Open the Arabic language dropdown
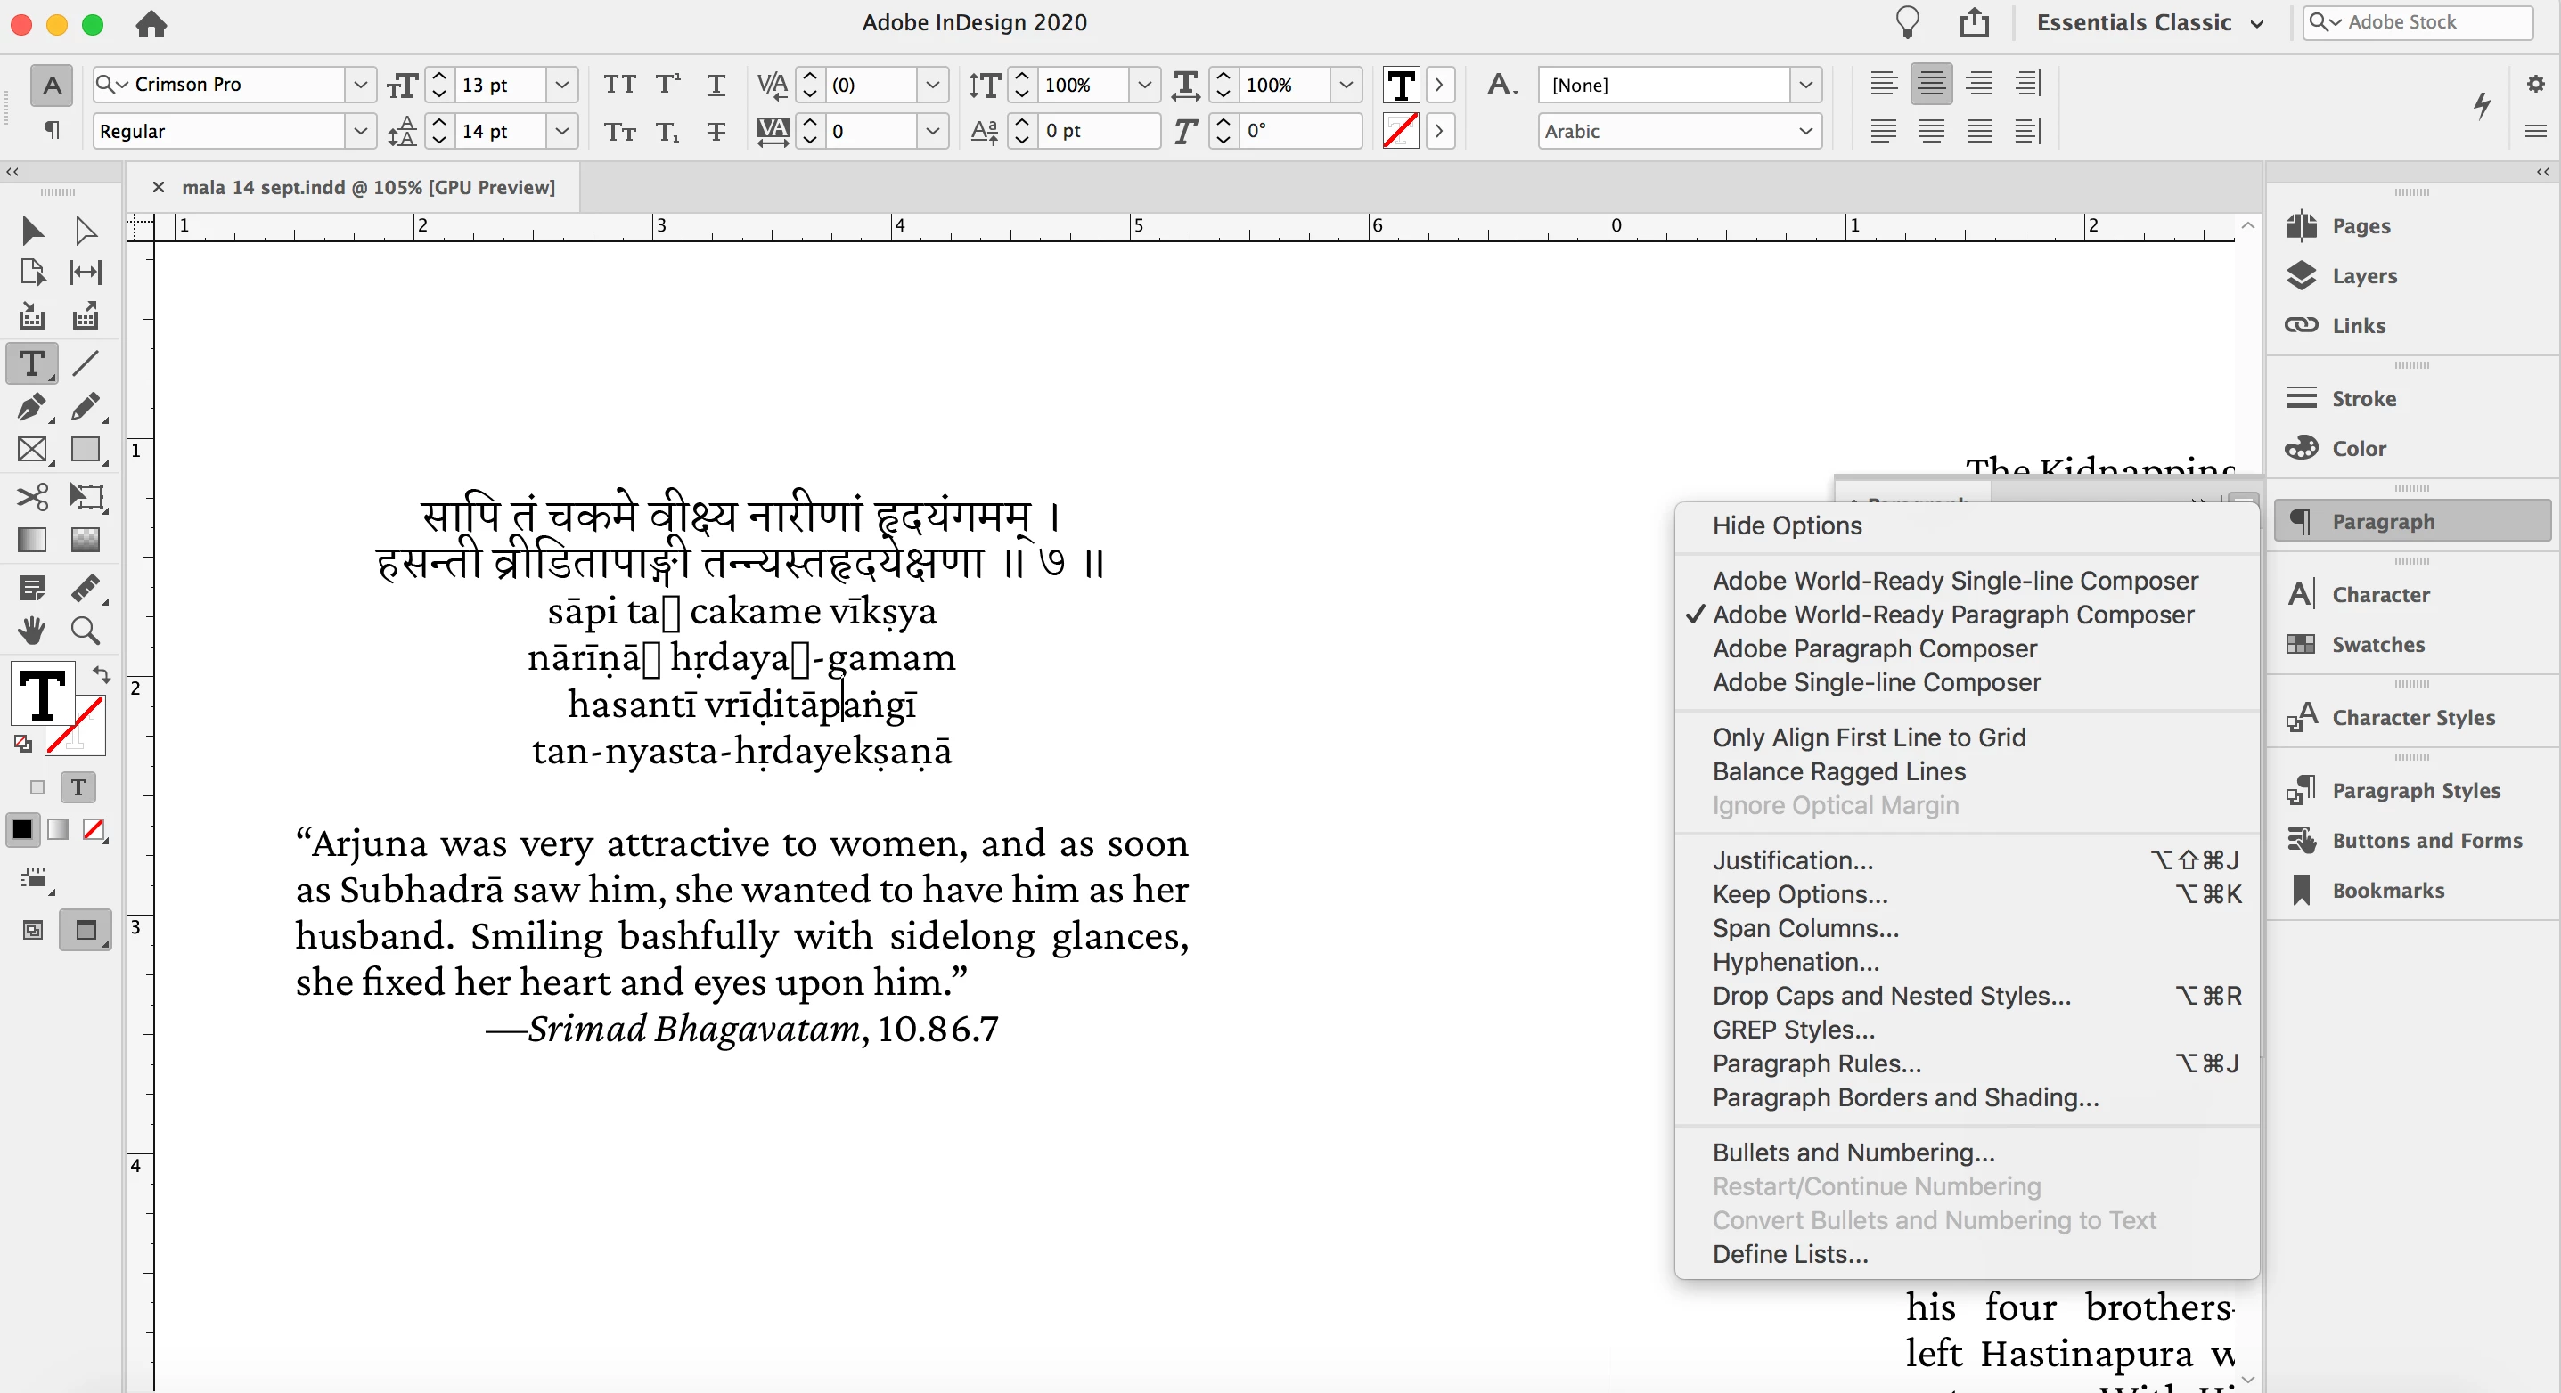 1679,131
